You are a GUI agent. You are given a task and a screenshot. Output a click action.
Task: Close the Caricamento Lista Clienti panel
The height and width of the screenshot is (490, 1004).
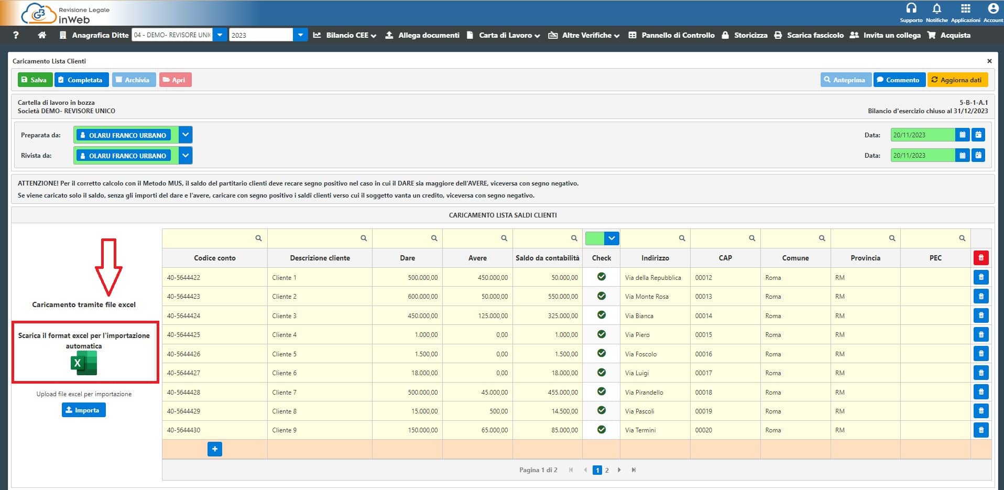click(989, 61)
